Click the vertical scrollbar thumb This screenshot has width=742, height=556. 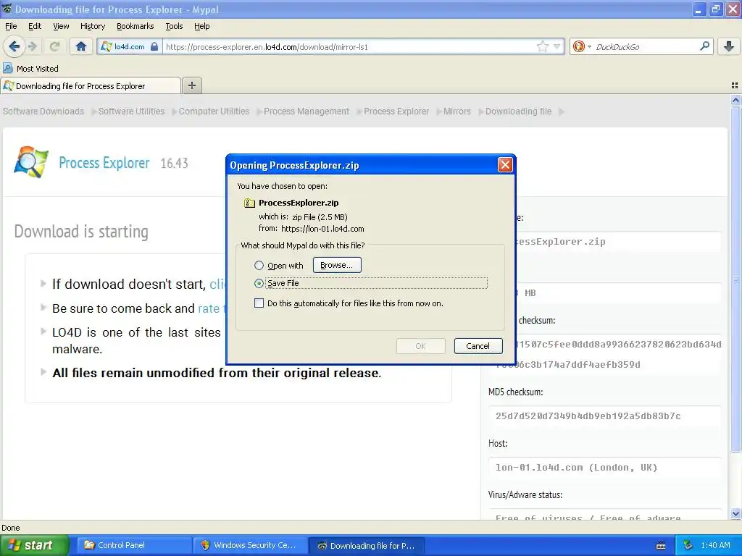735,279
